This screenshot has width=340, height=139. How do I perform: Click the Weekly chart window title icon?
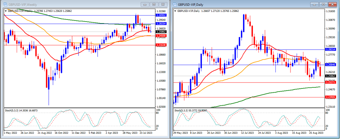pos(5,4)
